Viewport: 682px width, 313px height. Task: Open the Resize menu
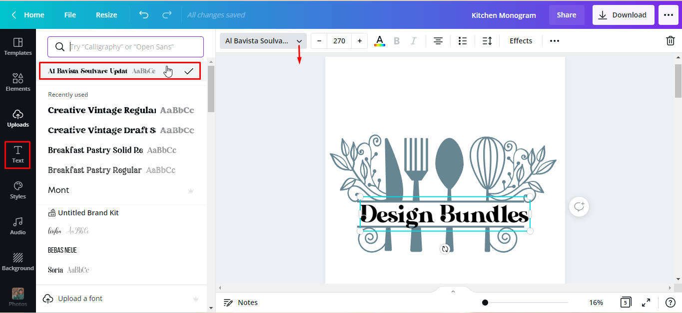(x=106, y=15)
